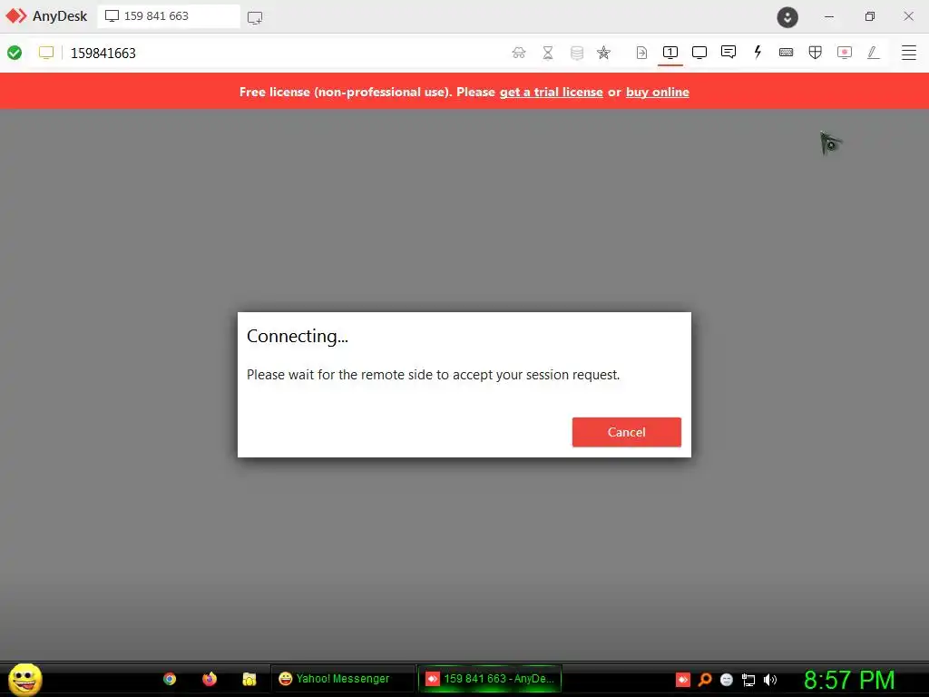
Task: Open display settings monitor icon
Action: pos(699,53)
